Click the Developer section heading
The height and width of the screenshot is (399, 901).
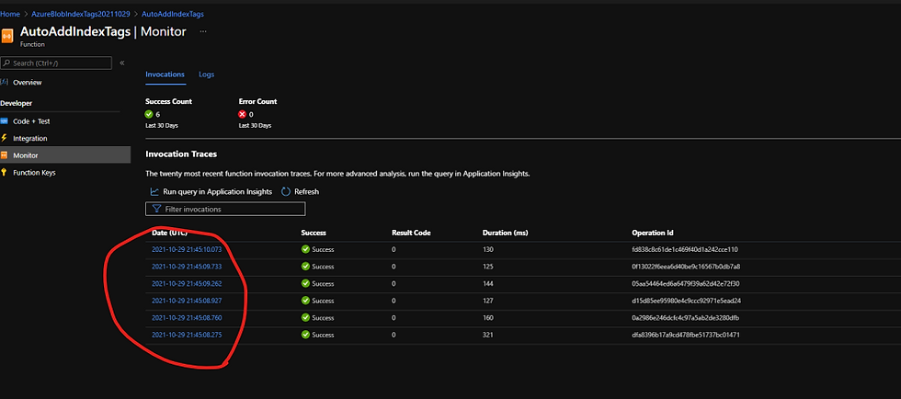[17, 104]
